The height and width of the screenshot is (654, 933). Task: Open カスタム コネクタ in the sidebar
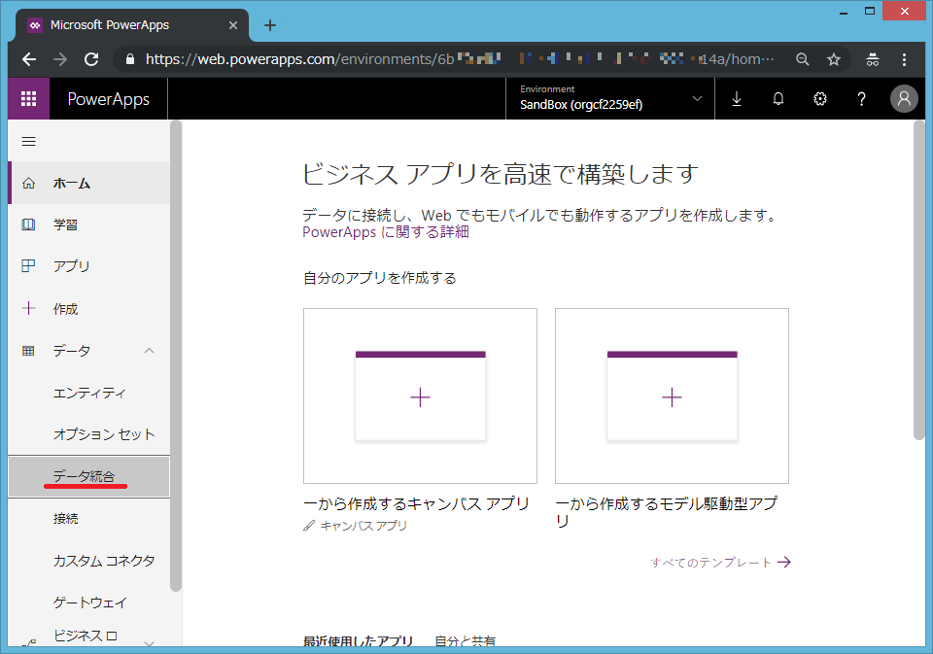click(89, 561)
